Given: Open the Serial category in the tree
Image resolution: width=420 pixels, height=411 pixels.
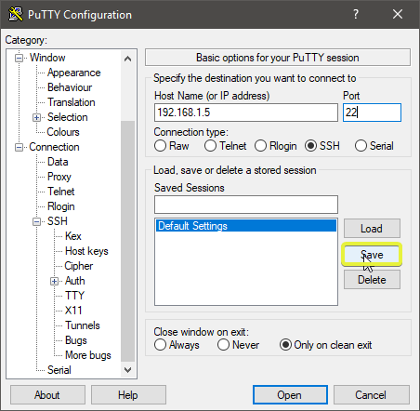Looking at the screenshot, I should pos(59,370).
